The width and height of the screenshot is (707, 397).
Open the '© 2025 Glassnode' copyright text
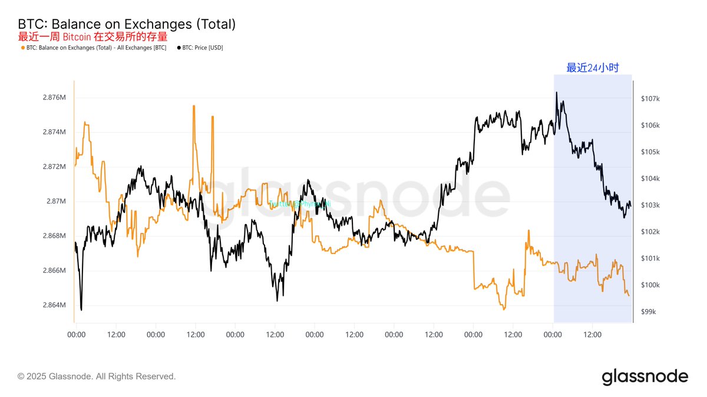[97, 376]
